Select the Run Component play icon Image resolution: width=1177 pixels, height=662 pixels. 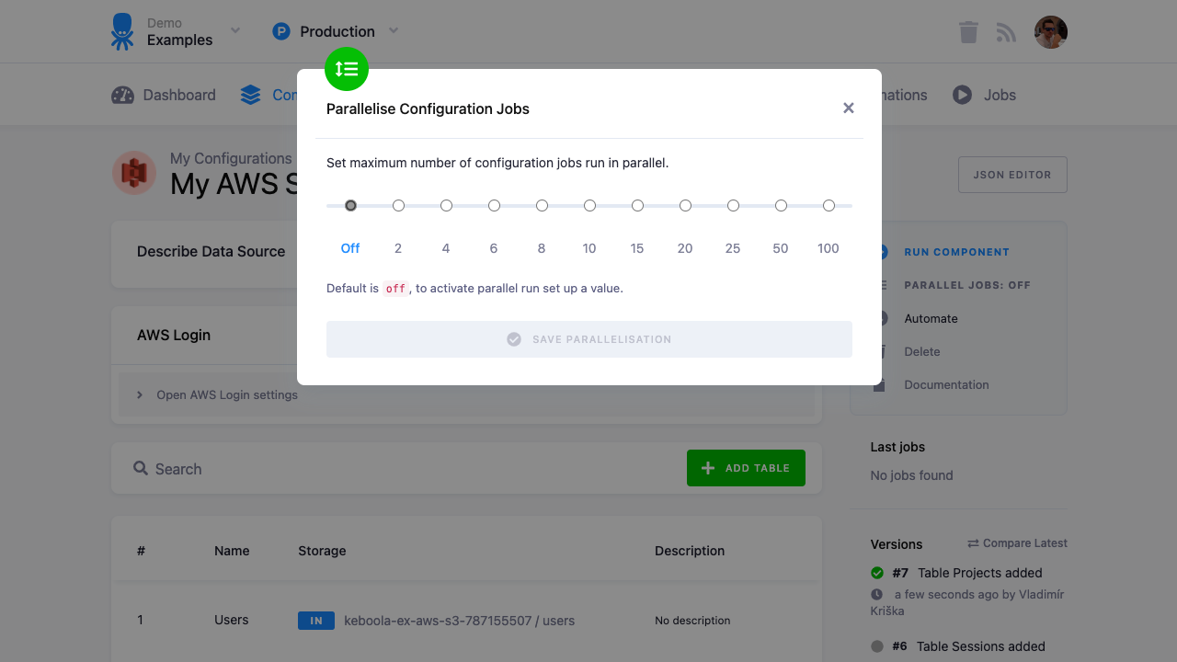pyautogui.click(x=882, y=252)
